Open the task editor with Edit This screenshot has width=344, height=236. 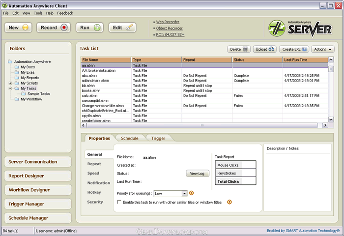(x=122, y=28)
